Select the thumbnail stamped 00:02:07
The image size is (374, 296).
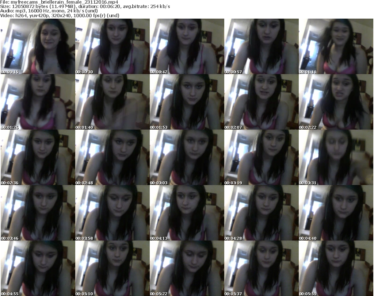pyautogui.click(x=262, y=102)
